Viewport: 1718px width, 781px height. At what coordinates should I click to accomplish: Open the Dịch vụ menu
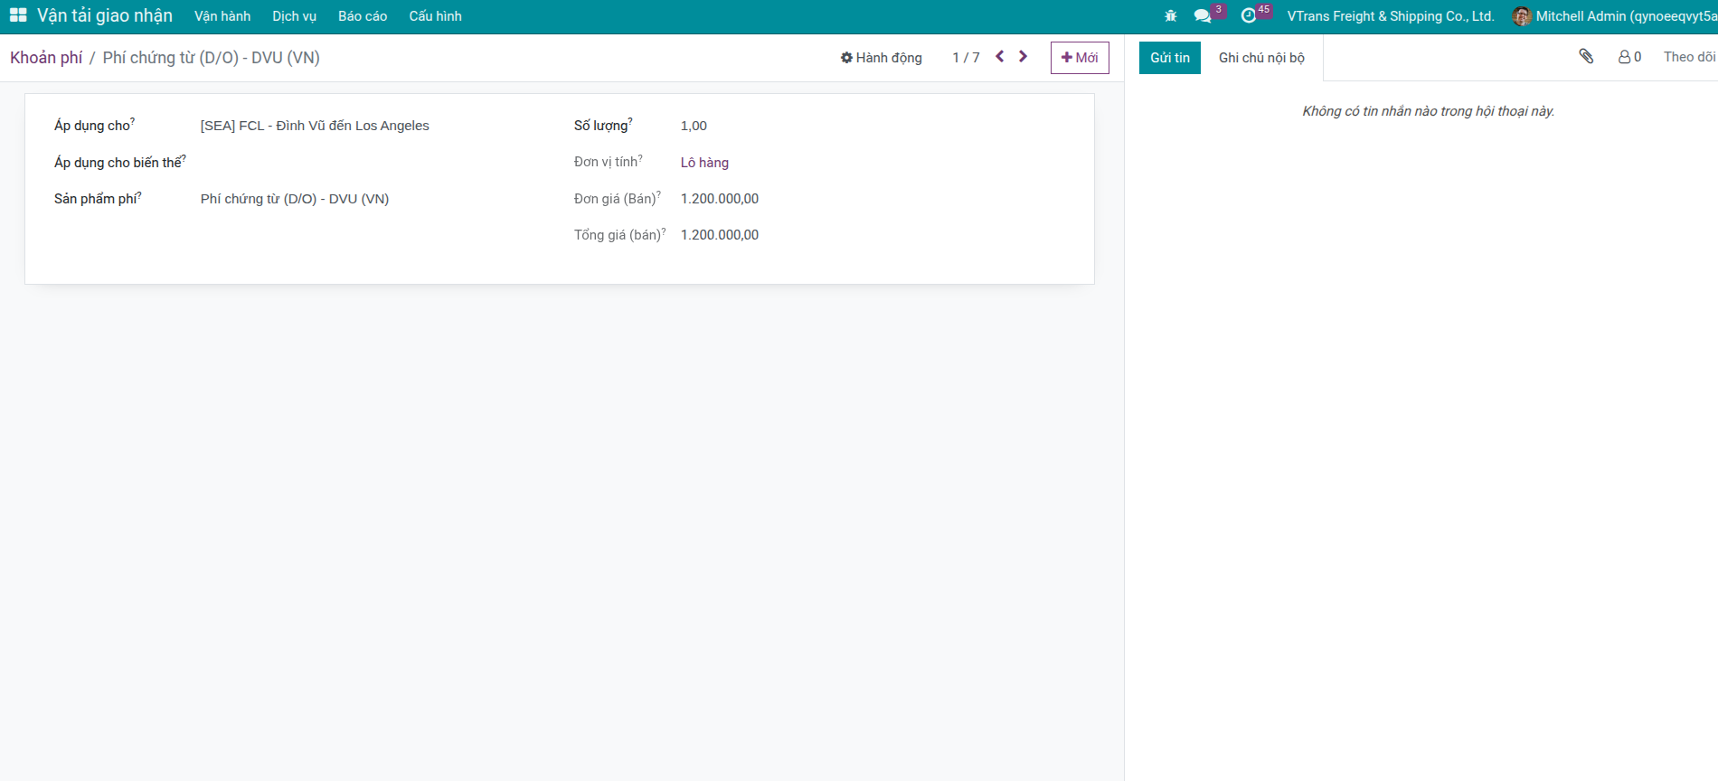(x=294, y=16)
